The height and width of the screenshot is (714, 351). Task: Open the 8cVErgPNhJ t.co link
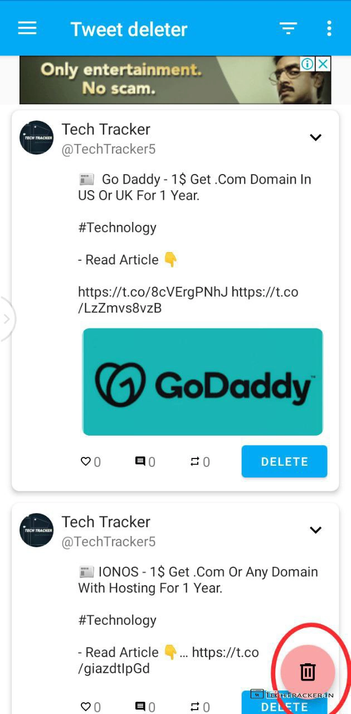coord(153,292)
